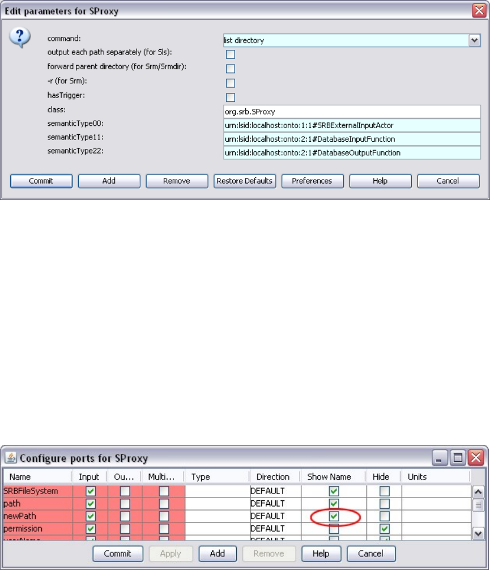This screenshot has width=490, height=570.
Task: Toggle Input checkbox for path port
Action: (91, 504)
